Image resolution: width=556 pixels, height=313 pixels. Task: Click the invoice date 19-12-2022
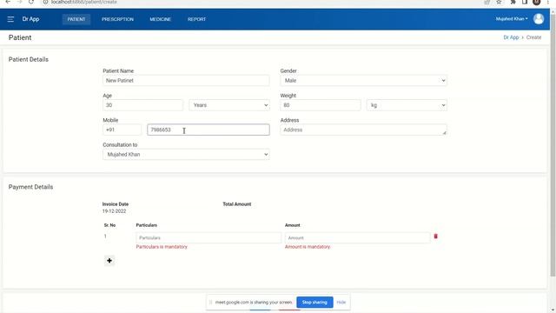(114, 211)
